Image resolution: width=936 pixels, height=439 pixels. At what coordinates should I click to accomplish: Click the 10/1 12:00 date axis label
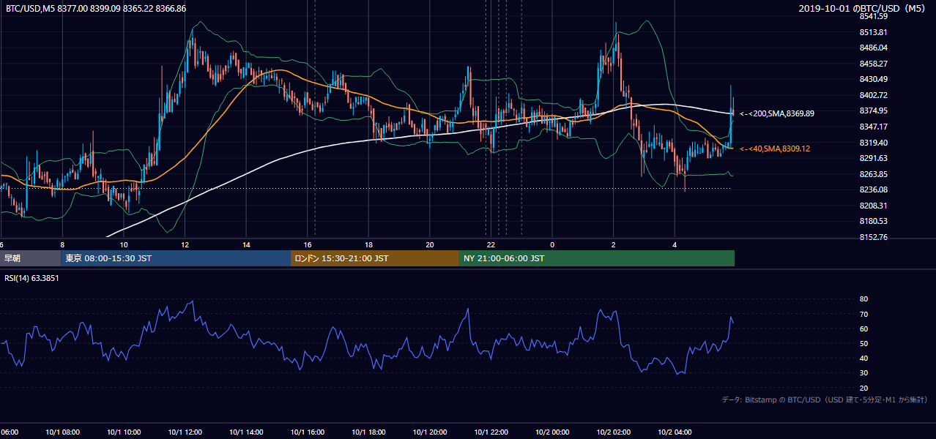pos(185,432)
